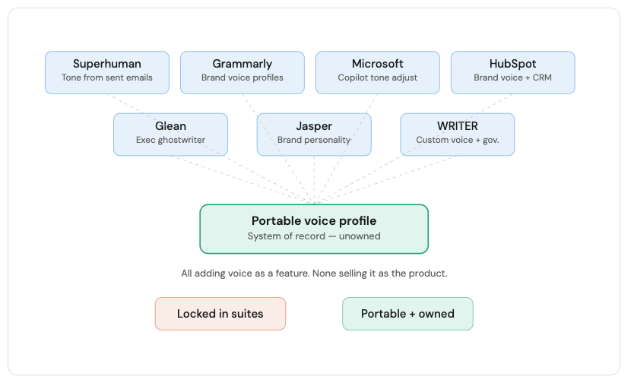Select the WRITER heading
The height and width of the screenshot is (386, 634).
pos(458,126)
